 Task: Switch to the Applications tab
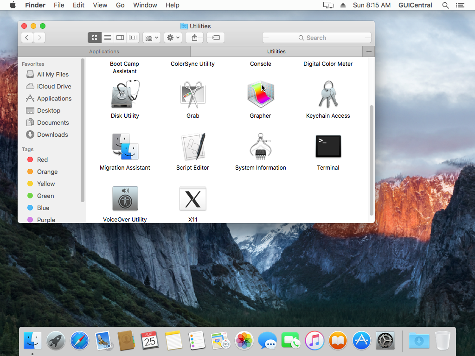coord(104,51)
